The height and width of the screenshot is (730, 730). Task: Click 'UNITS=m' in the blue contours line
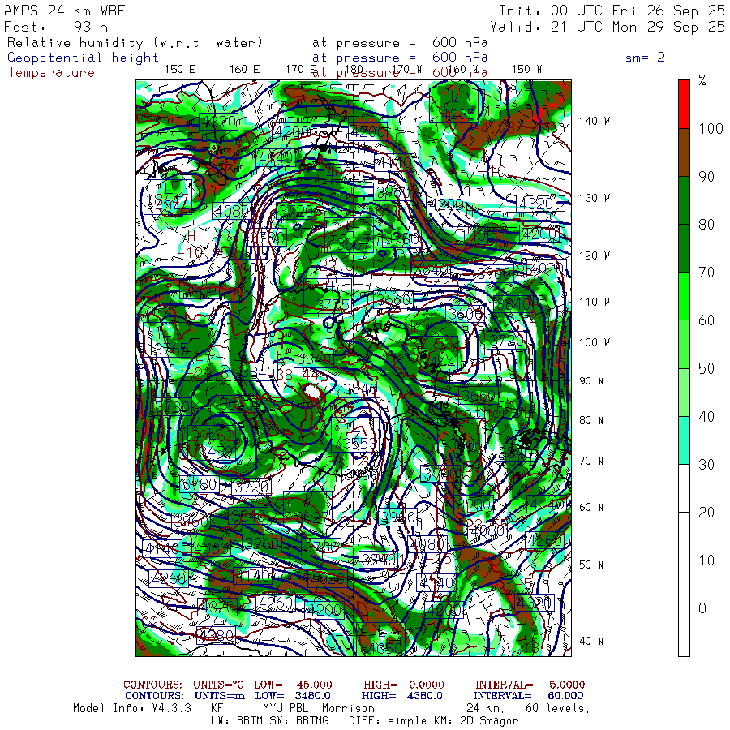(219, 696)
